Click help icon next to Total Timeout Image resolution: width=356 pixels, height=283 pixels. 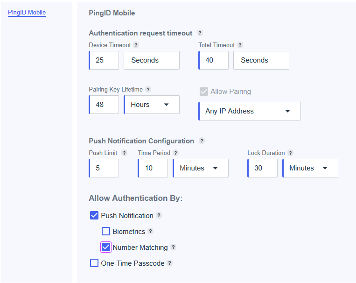(240, 45)
